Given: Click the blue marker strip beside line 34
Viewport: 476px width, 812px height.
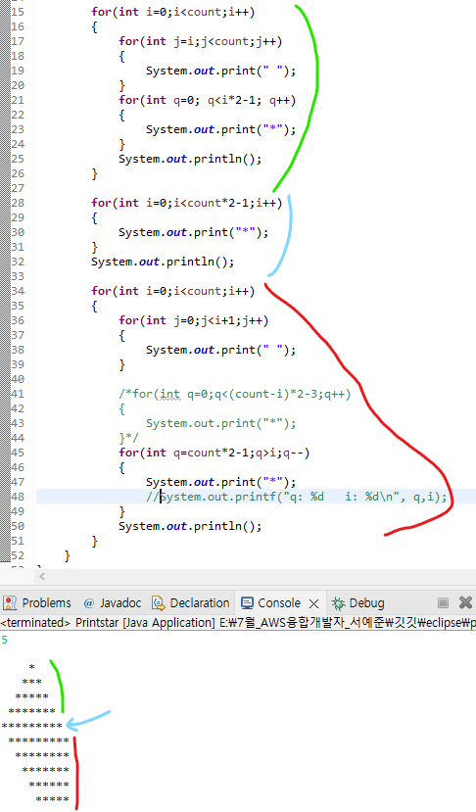Looking at the screenshot, I should [x=5, y=291].
